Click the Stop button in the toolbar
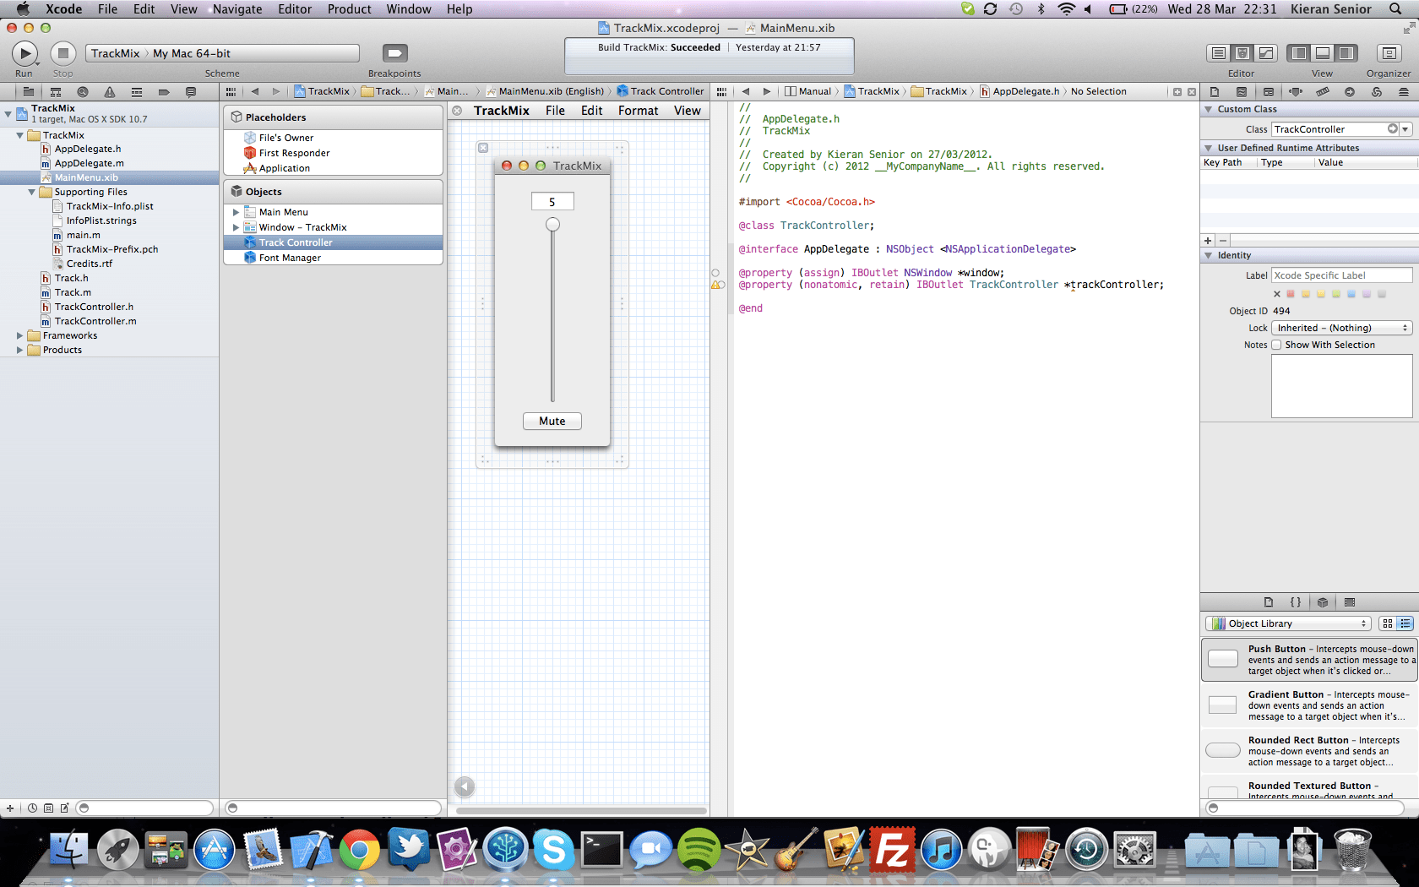Screen dimensions: 1419x887 pyautogui.click(x=63, y=53)
